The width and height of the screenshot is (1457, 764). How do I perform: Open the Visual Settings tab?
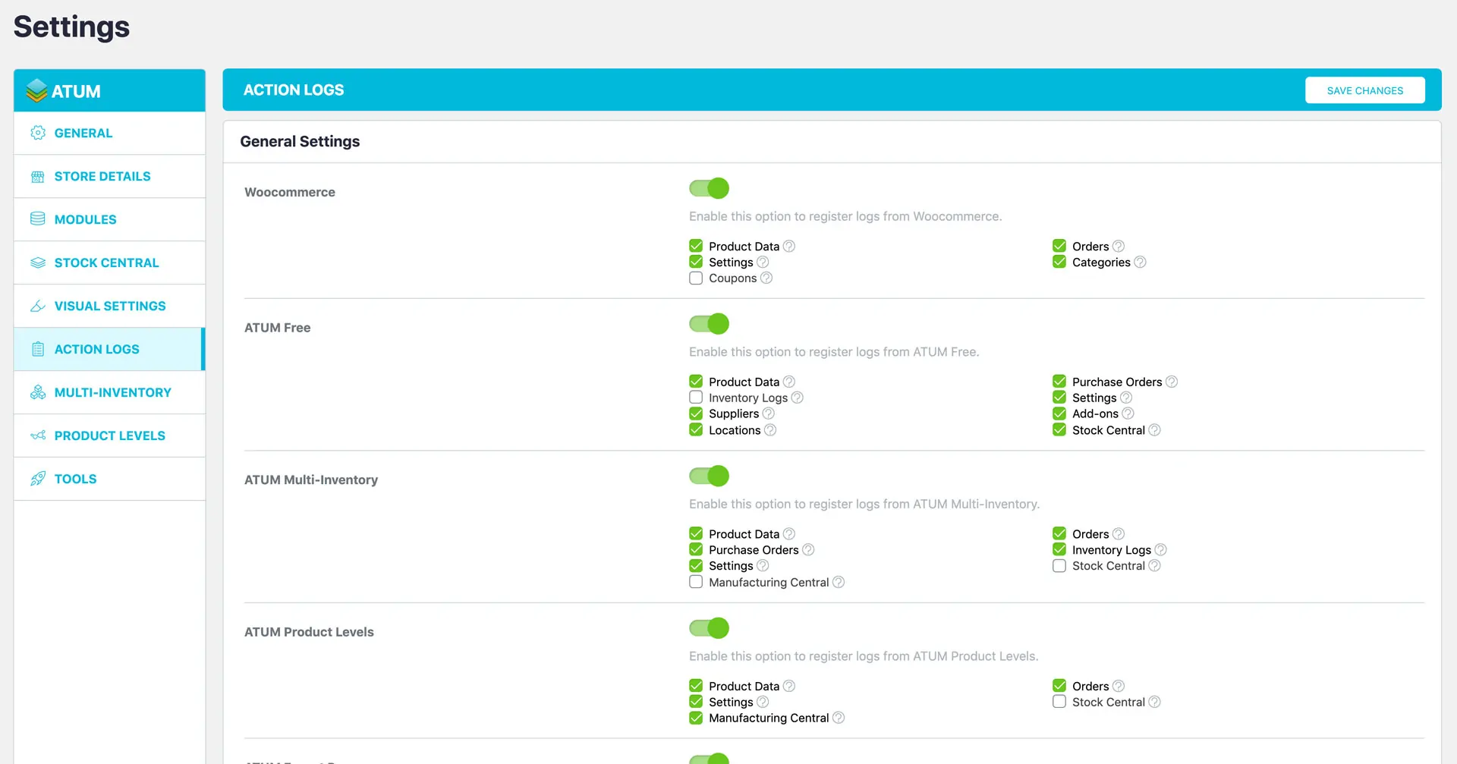click(109, 306)
